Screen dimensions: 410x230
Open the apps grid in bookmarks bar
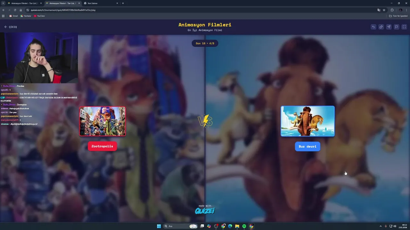(x=3, y=16)
